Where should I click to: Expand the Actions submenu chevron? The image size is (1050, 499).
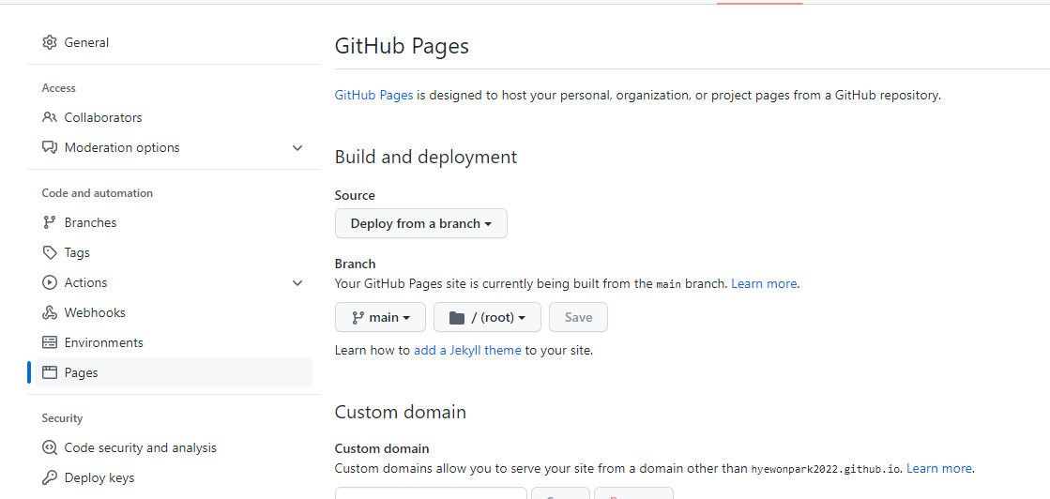298,282
